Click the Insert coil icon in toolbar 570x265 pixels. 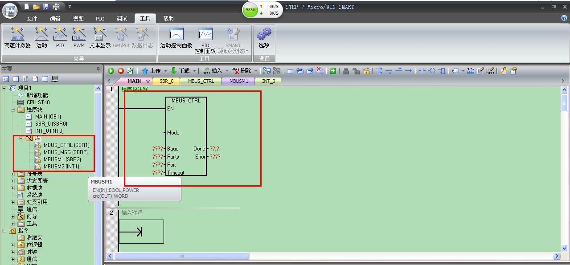tap(431, 71)
